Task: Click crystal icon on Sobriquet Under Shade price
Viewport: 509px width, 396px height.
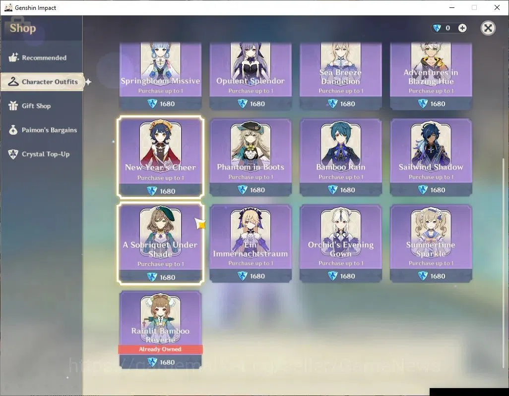Action: coord(152,277)
